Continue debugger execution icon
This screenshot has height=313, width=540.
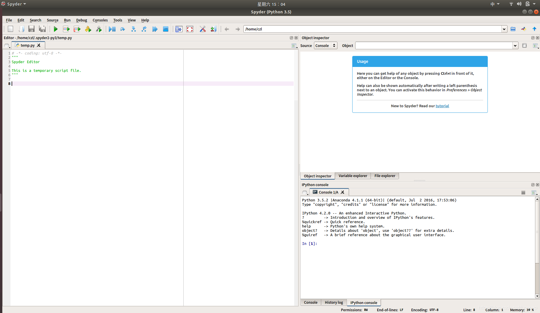click(155, 29)
